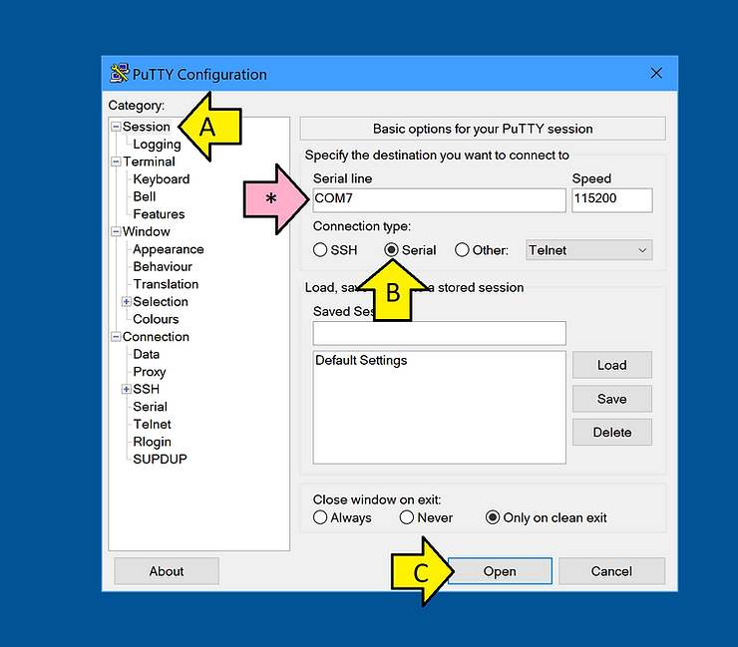Go to the Colours settings category
Screen dimensions: 738x647
click(156, 319)
